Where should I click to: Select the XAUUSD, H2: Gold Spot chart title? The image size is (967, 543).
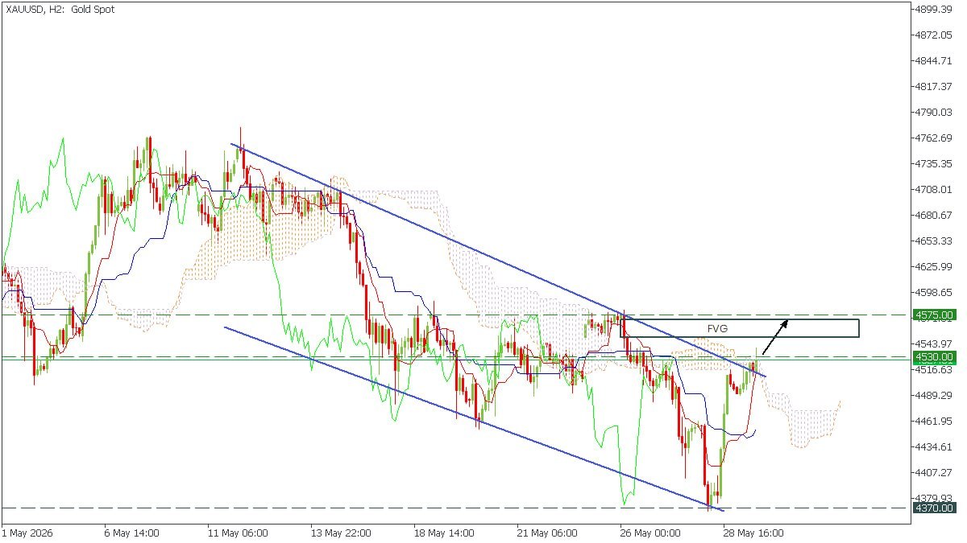[60, 10]
